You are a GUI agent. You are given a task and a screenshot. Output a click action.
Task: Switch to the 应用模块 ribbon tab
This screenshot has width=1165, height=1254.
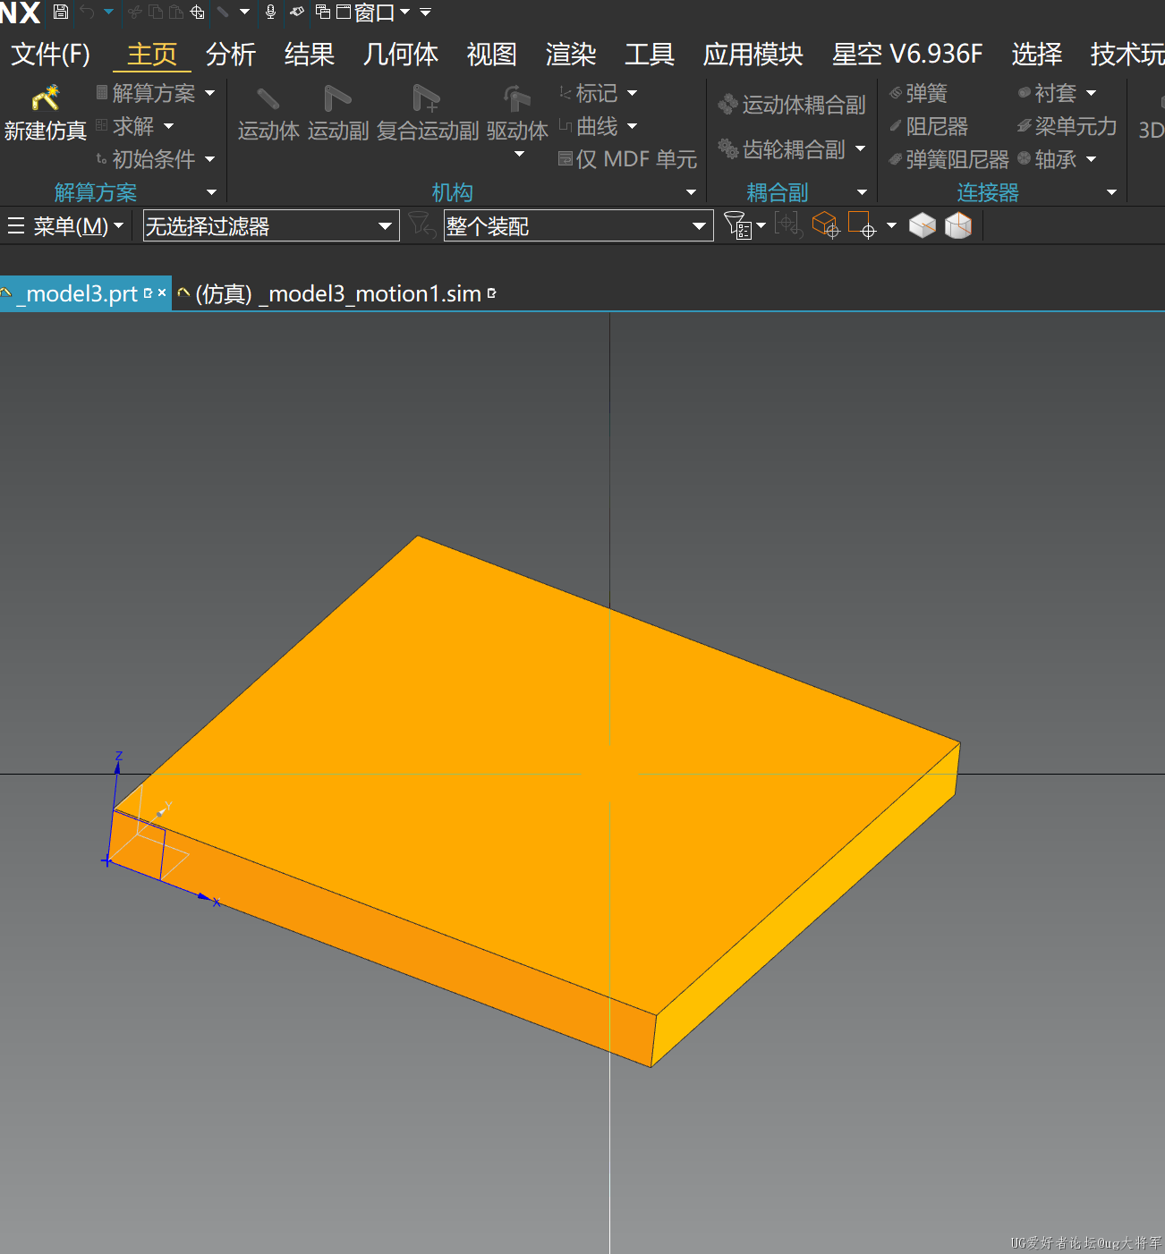753,55
